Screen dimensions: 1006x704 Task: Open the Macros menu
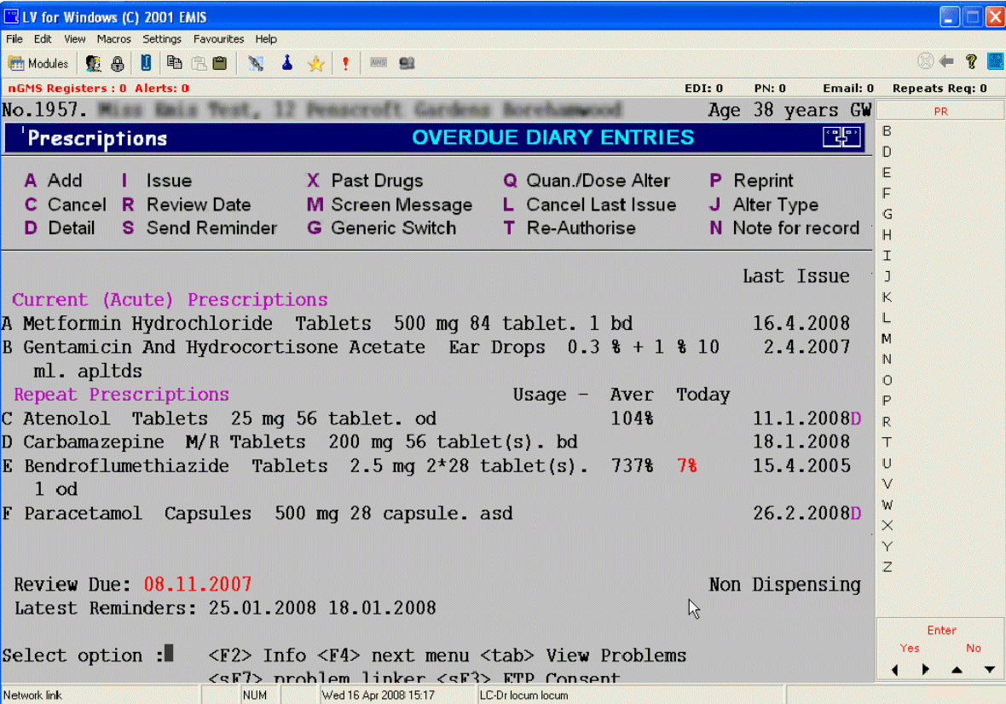point(113,39)
